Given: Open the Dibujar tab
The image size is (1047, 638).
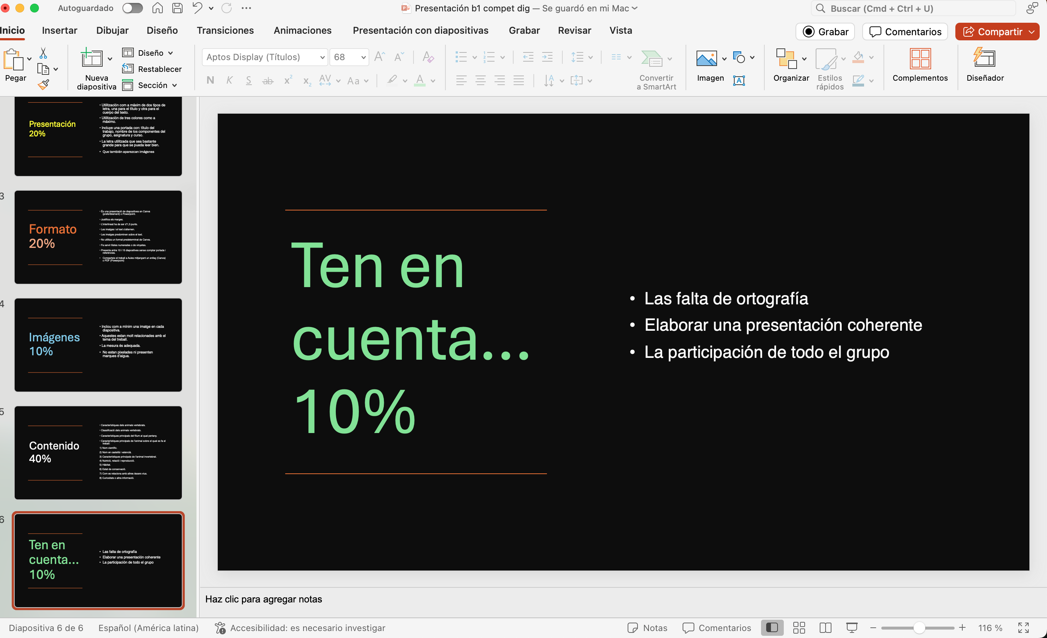Looking at the screenshot, I should pos(112,30).
